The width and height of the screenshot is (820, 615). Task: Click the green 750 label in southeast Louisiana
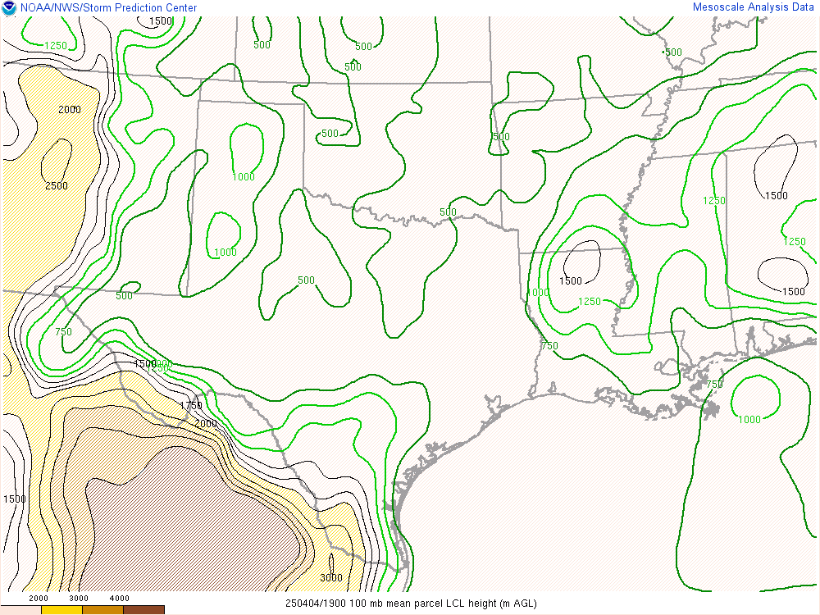(714, 385)
